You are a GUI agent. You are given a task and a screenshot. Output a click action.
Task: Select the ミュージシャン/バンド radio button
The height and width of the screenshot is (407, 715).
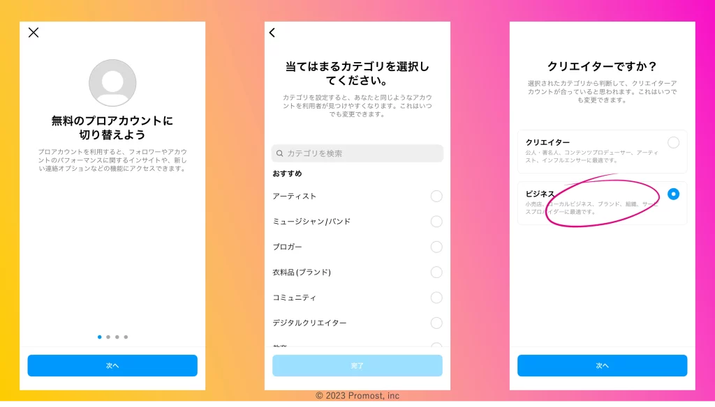click(x=436, y=222)
